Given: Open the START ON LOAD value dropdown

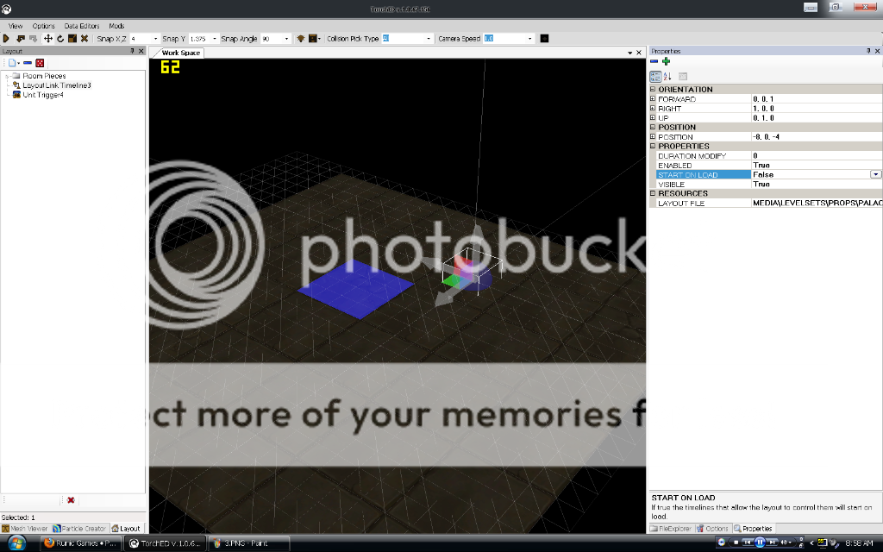Looking at the screenshot, I should click(875, 174).
